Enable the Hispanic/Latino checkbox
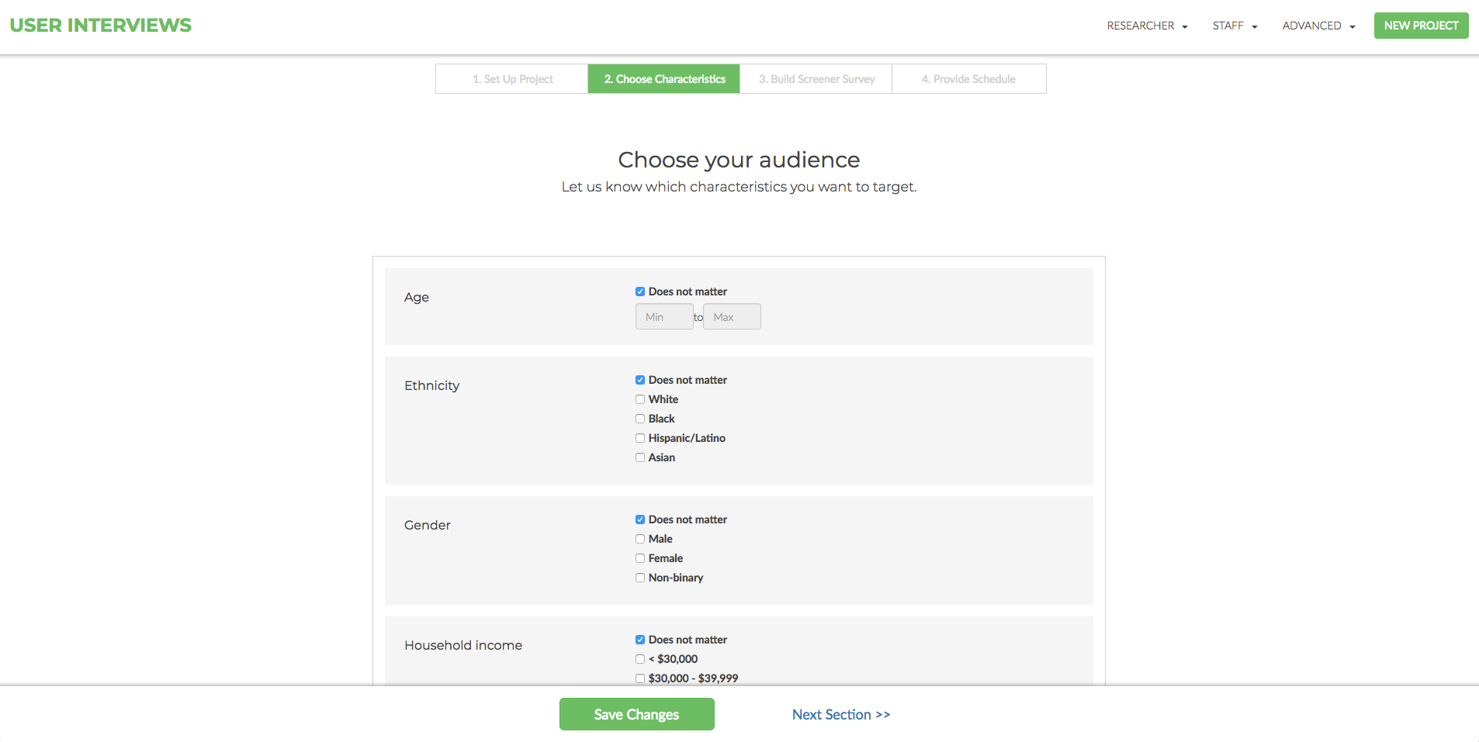This screenshot has width=1479, height=742. [x=639, y=438]
